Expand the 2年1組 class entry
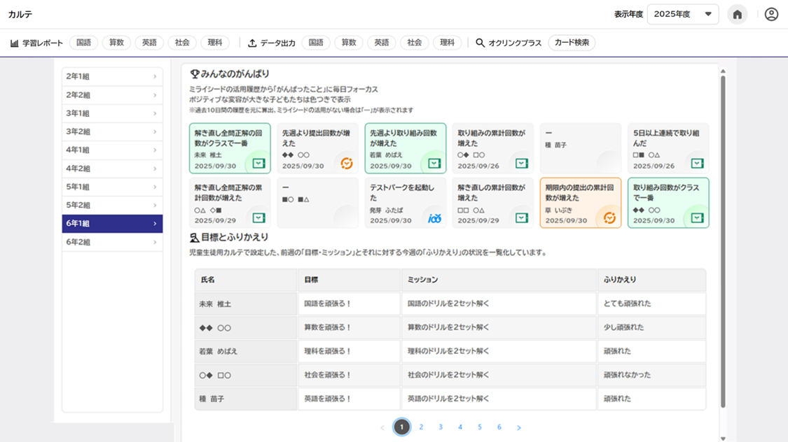 pos(112,77)
